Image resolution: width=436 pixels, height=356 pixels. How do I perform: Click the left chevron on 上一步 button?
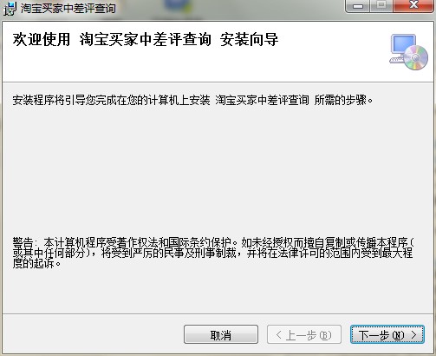click(x=278, y=335)
